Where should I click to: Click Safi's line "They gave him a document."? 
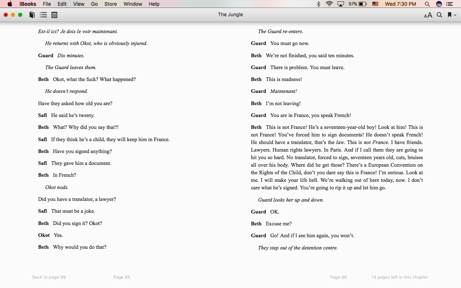click(81, 163)
